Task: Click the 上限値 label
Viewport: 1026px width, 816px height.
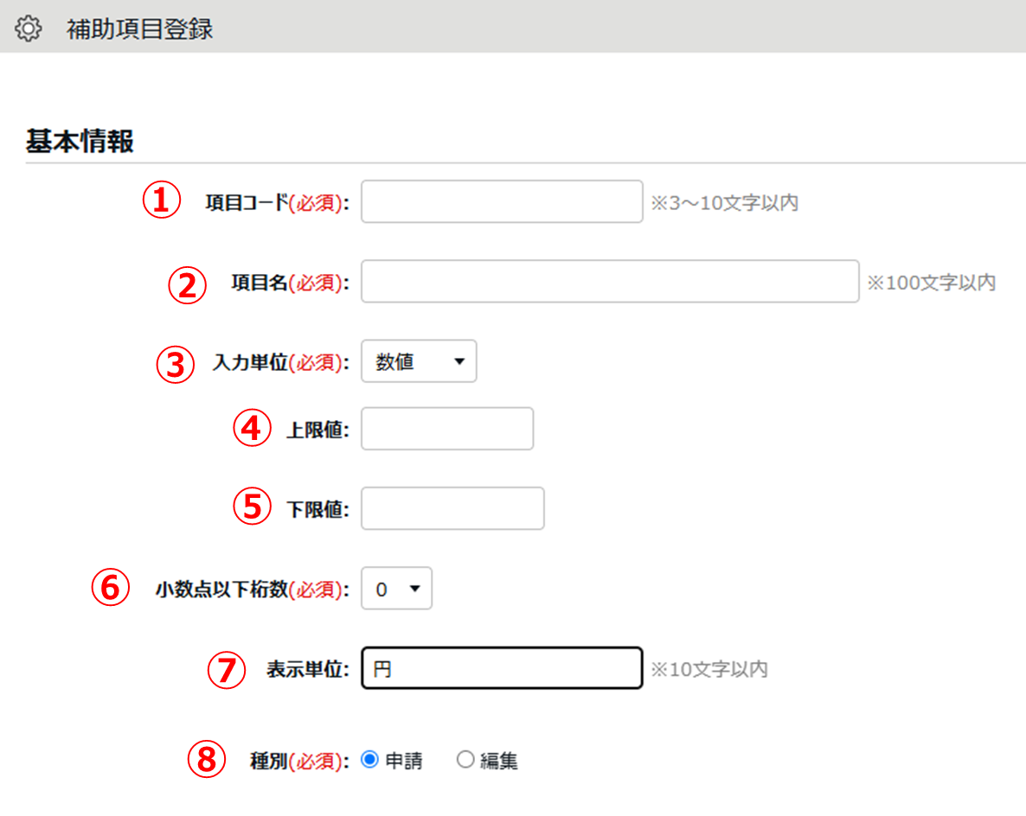Action: 318,430
